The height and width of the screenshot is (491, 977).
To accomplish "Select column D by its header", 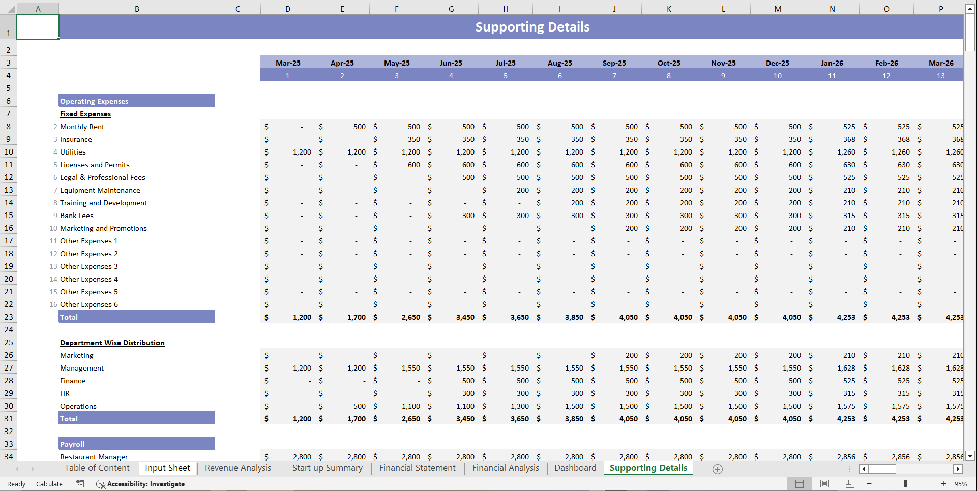I will coord(288,9).
